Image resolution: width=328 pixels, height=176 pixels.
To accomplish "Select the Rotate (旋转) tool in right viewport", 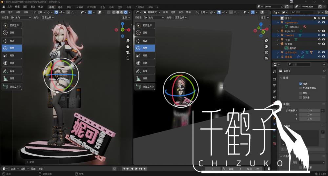I will pos(145,48).
